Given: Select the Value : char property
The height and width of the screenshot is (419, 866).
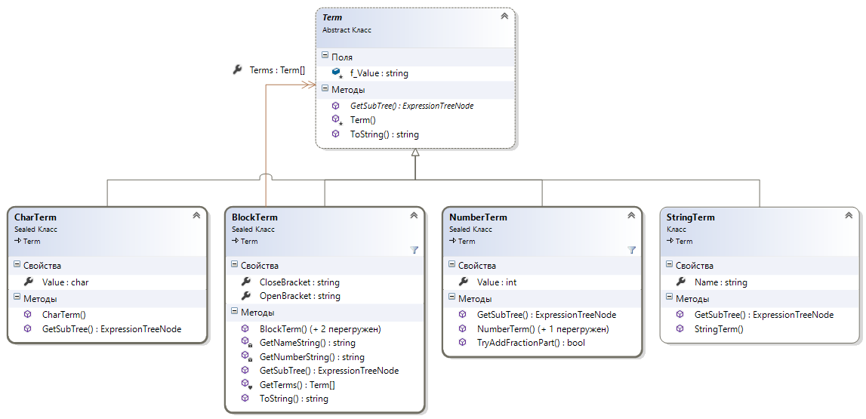Looking at the screenshot, I should pyautogui.click(x=65, y=282).
